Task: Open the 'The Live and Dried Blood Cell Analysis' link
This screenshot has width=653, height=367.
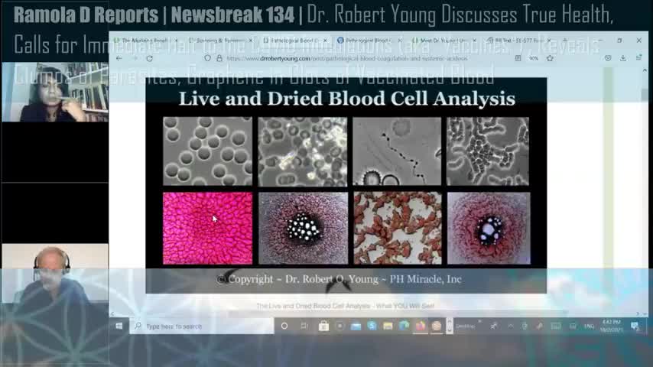Action: pyautogui.click(x=346, y=306)
